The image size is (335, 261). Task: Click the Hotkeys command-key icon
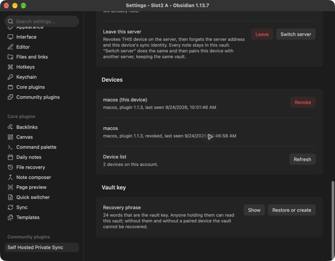[10, 67]
